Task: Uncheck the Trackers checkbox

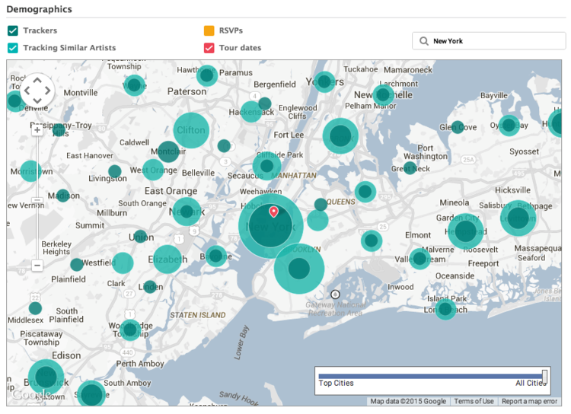Action: (x=13, y=30)
